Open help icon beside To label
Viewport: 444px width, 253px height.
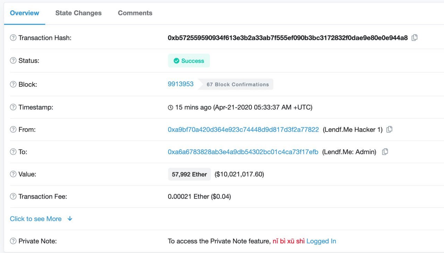coord(13,152)
